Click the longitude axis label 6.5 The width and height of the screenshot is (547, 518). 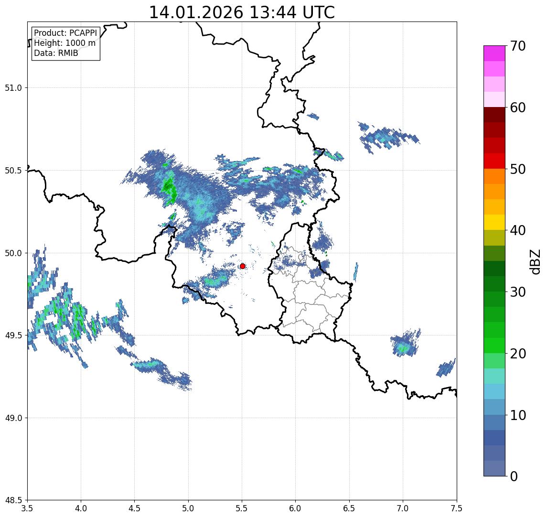click(349, 508)
